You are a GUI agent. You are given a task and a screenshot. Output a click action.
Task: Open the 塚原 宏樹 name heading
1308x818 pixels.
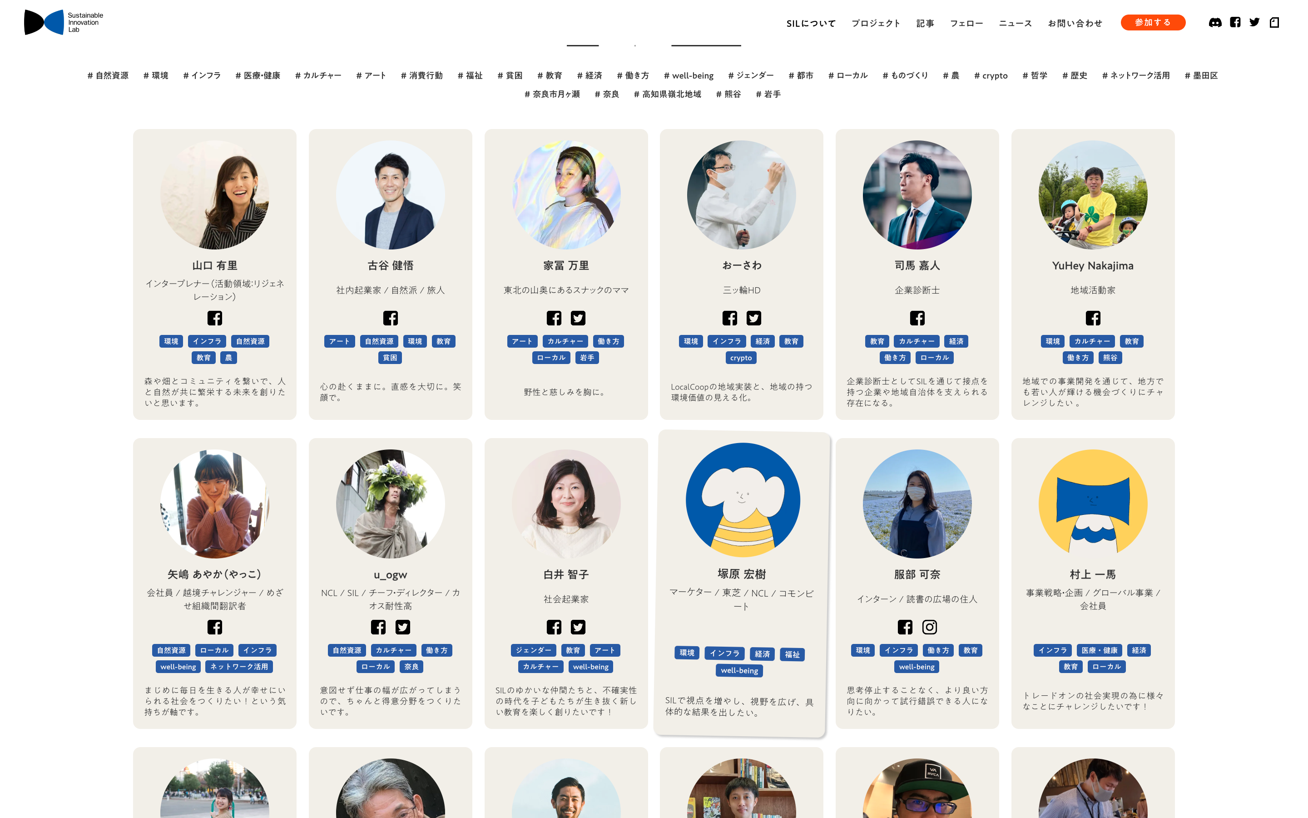(x=742, y=574)
